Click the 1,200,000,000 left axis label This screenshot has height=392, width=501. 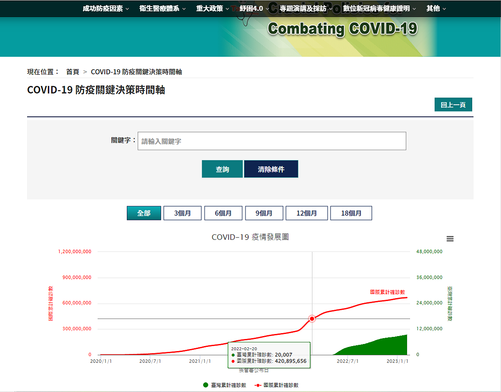point(76,252)
